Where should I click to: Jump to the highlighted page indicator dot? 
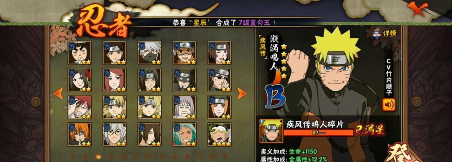[x=98, y=157]
